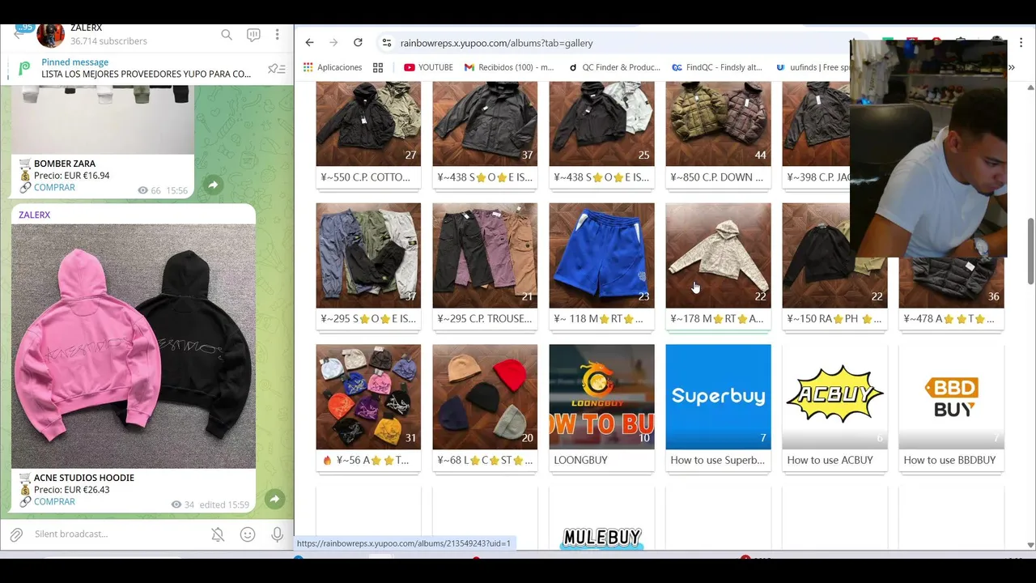1036x583 pixels.
Task: Open the Aplicaciones bookmark
Action: click(x=333, y=67)
